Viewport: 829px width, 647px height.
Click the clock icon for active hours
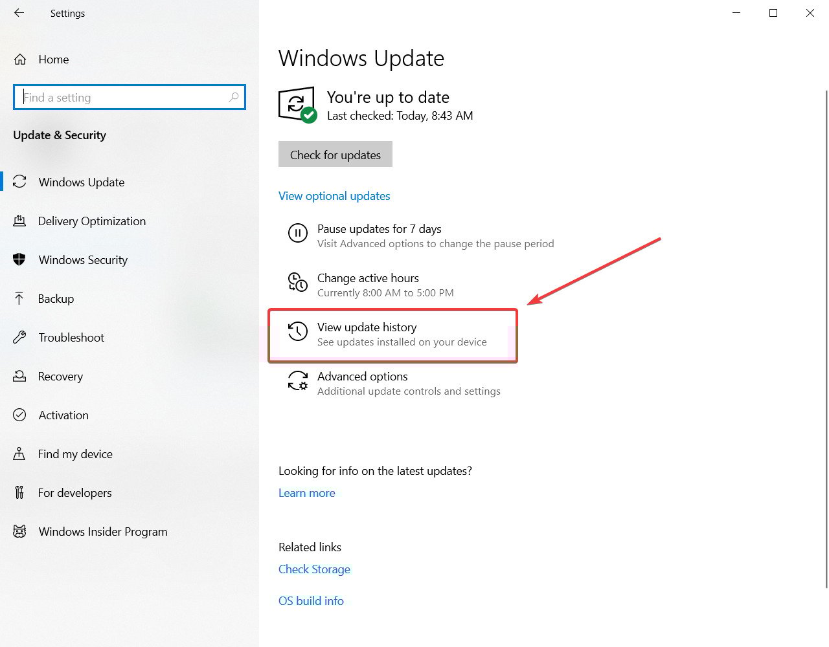pyautogui.click(x=298, y=282)
